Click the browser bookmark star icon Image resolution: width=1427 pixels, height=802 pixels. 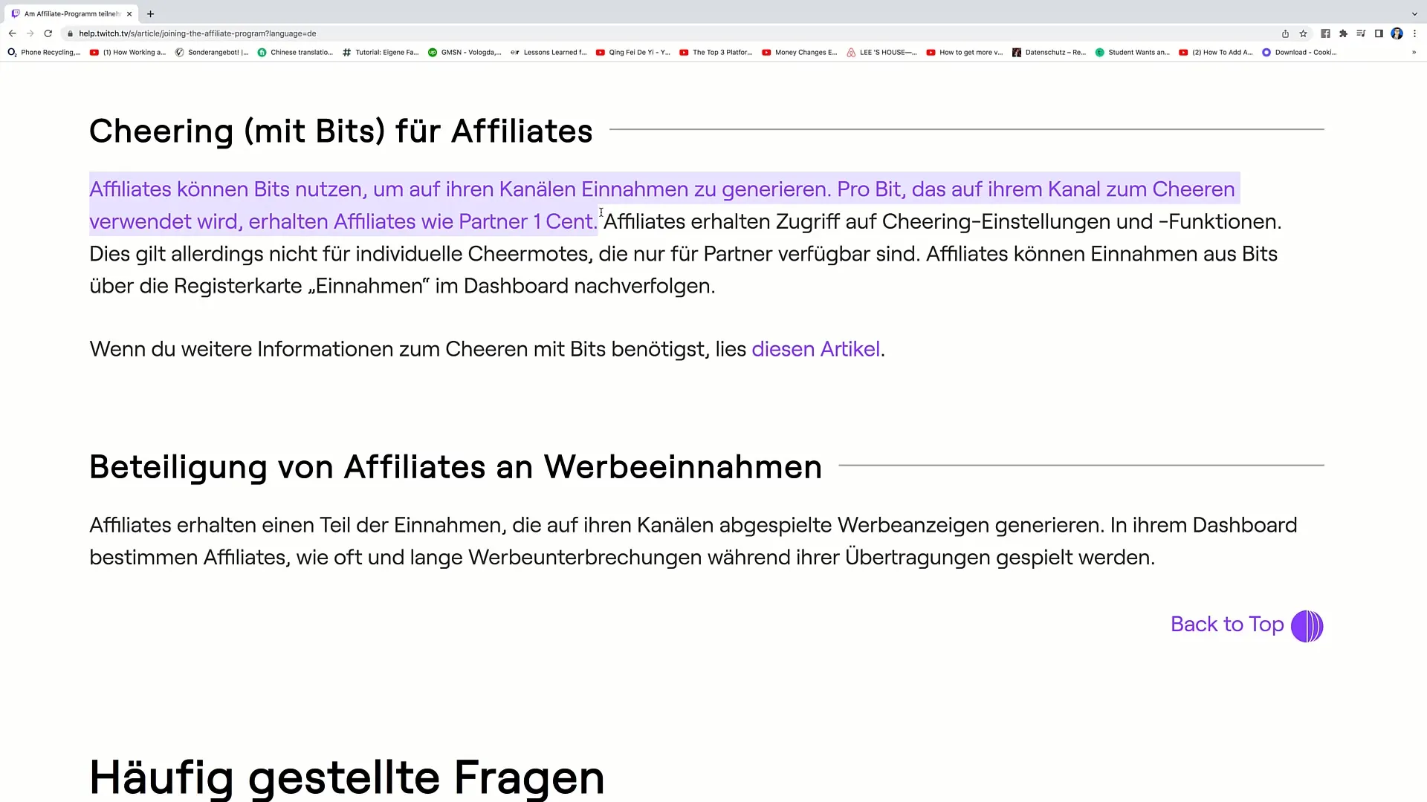click(1304, 33)
